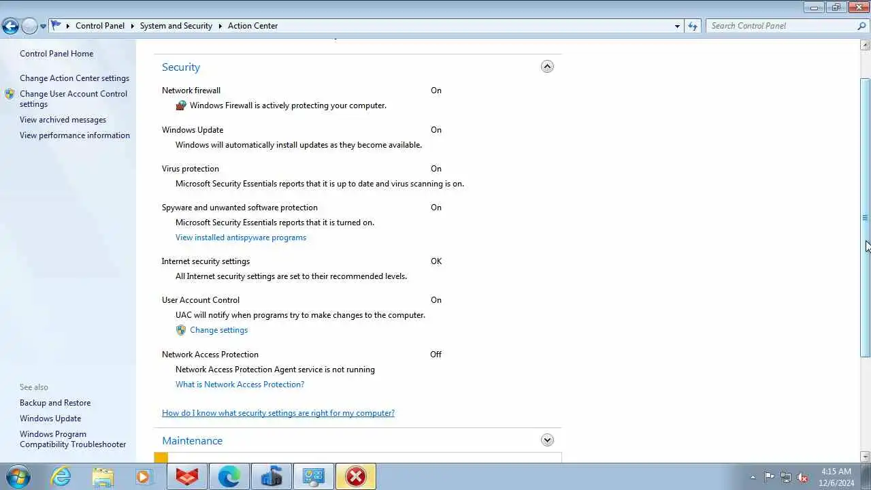871x490 pixels.
Task: Open how do I know security settings link
Action: pos(278,413)
